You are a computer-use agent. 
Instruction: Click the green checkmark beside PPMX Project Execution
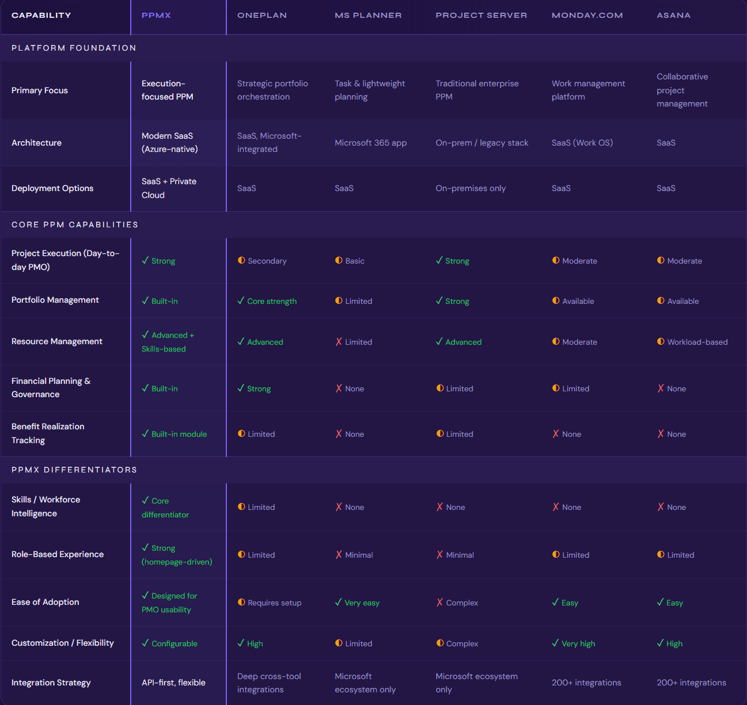click(x=145, y=261)
